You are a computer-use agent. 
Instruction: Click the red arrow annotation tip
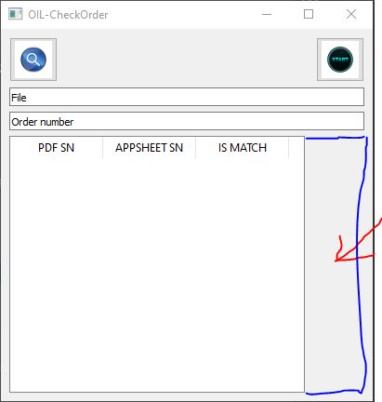(336, 261)
